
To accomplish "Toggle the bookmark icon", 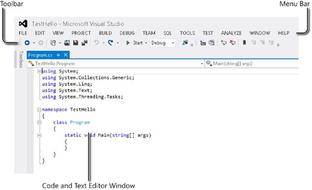I will (x=244, y=43).
